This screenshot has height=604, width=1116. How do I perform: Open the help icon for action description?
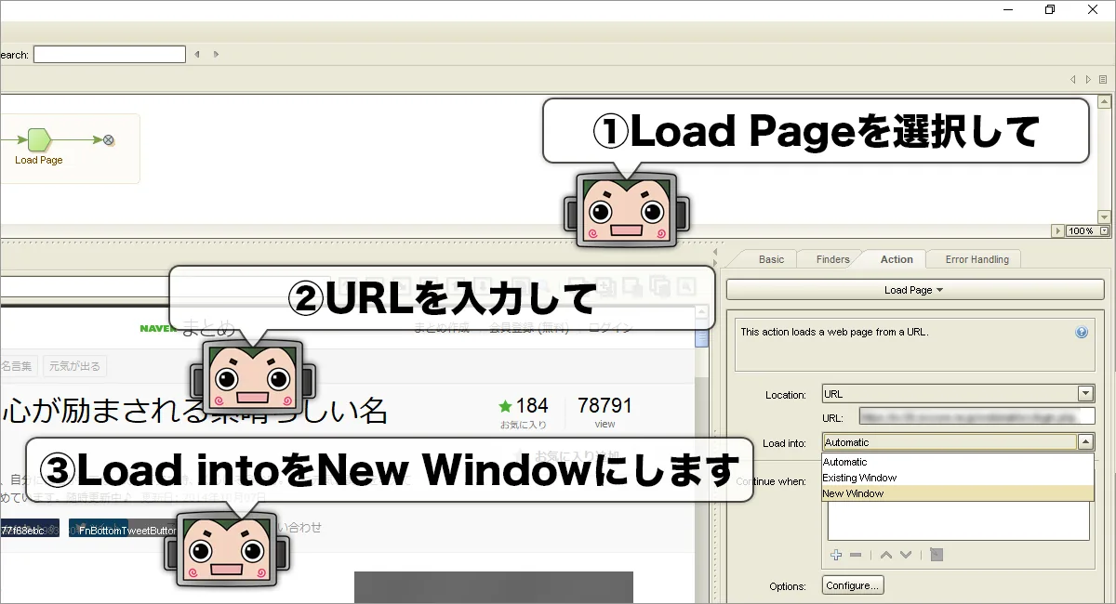pos(1082,332)
